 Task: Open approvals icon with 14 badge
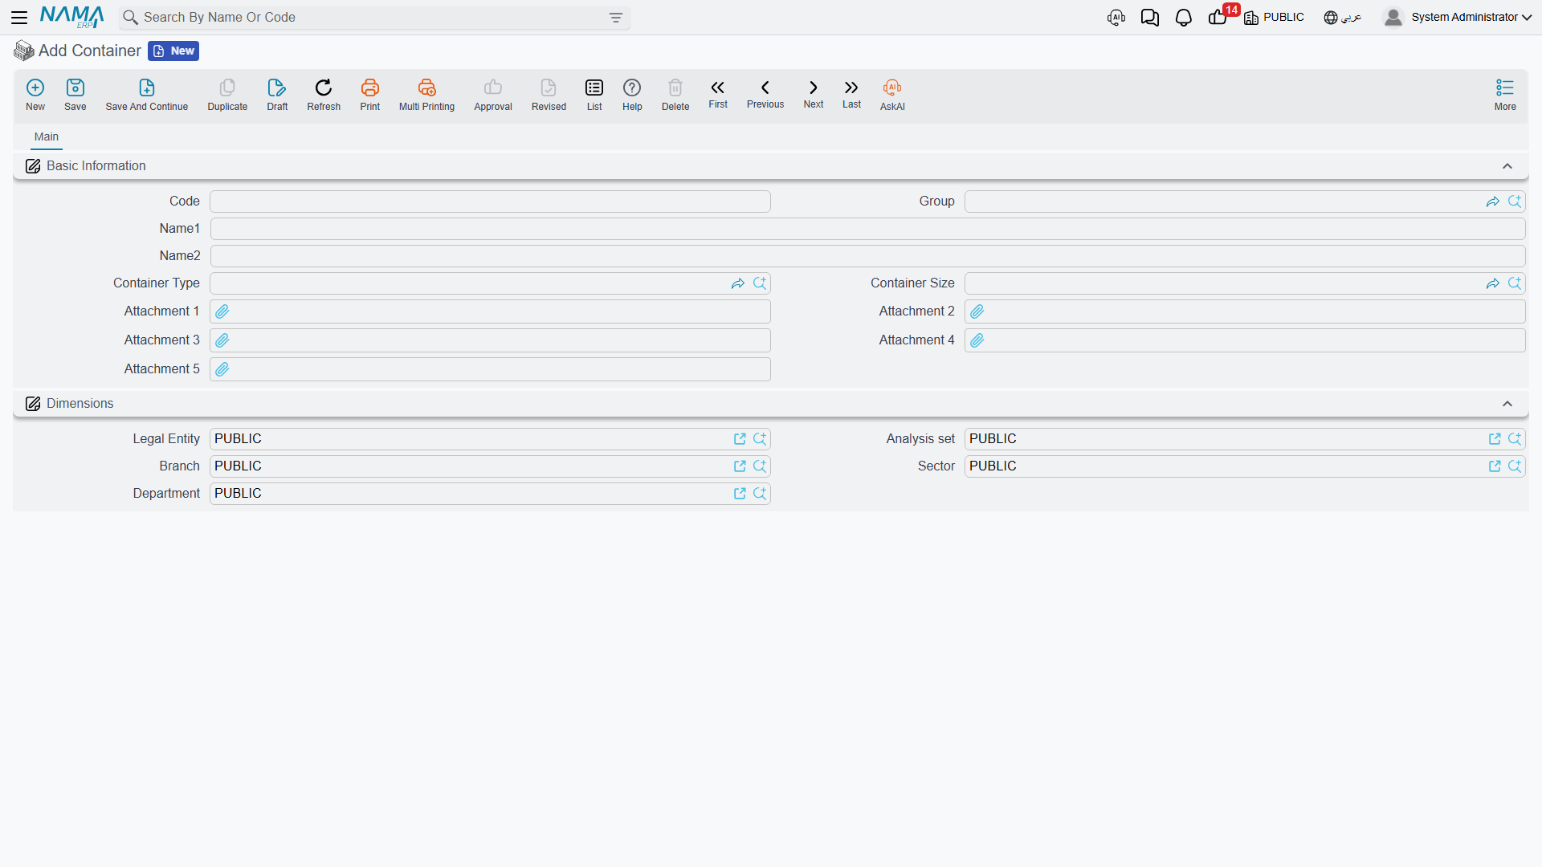pyautogui.click(x=1219, y=16)
